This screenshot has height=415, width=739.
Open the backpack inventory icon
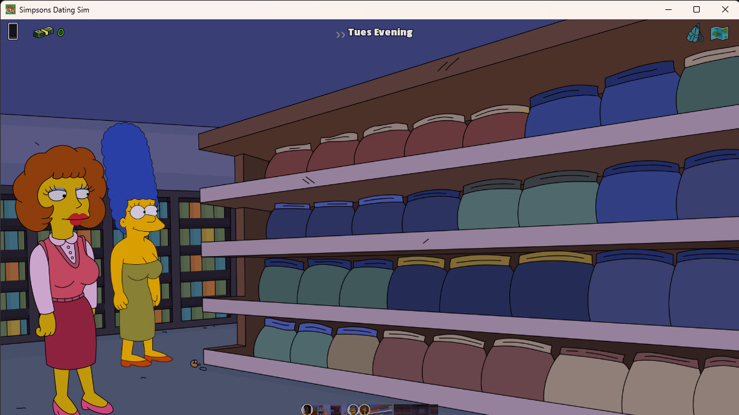click(695, 32)
